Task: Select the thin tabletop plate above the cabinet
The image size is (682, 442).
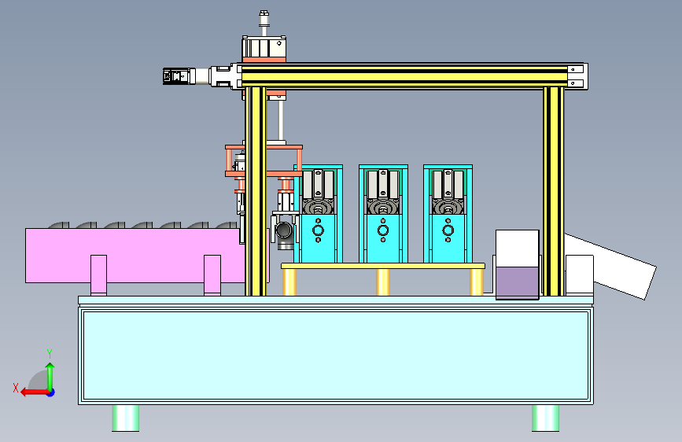Action: (x=336, y=300)
